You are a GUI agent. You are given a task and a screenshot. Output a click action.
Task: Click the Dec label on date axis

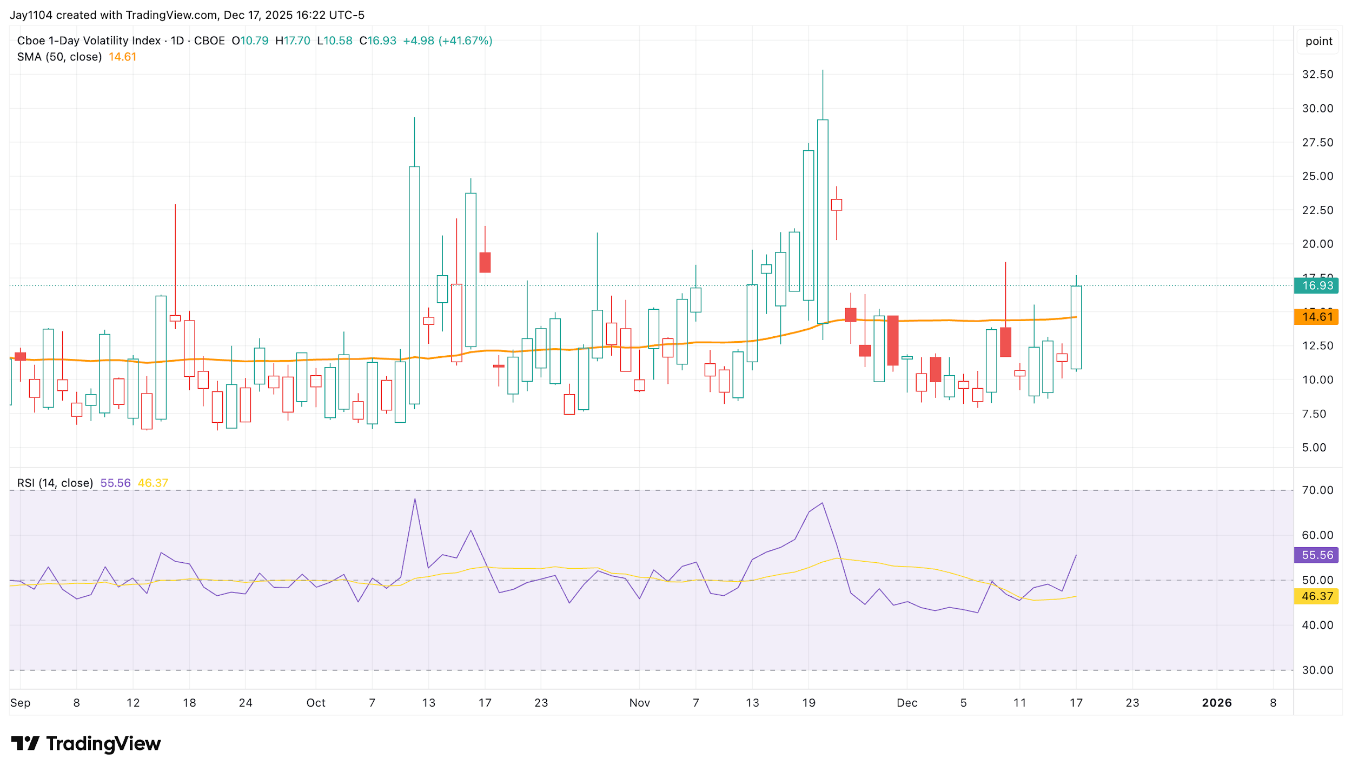(x=907, y=703)
